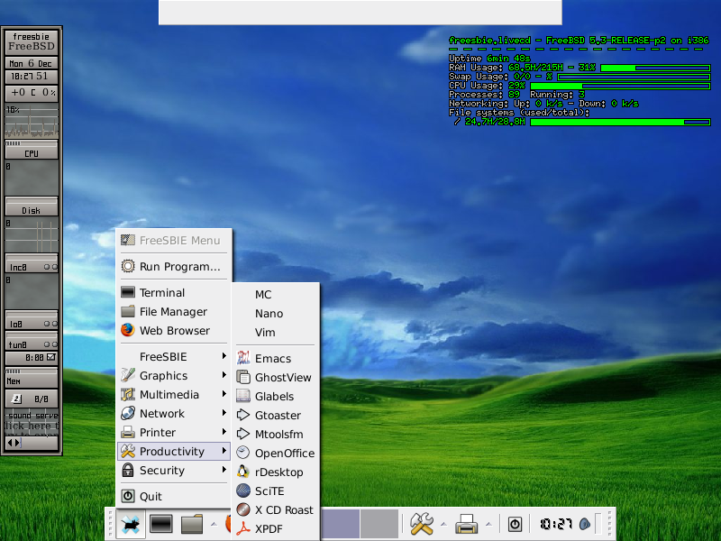Expand the Graphics submenu
This screenshot has height=541, width=721.
[x=174, y=375]
